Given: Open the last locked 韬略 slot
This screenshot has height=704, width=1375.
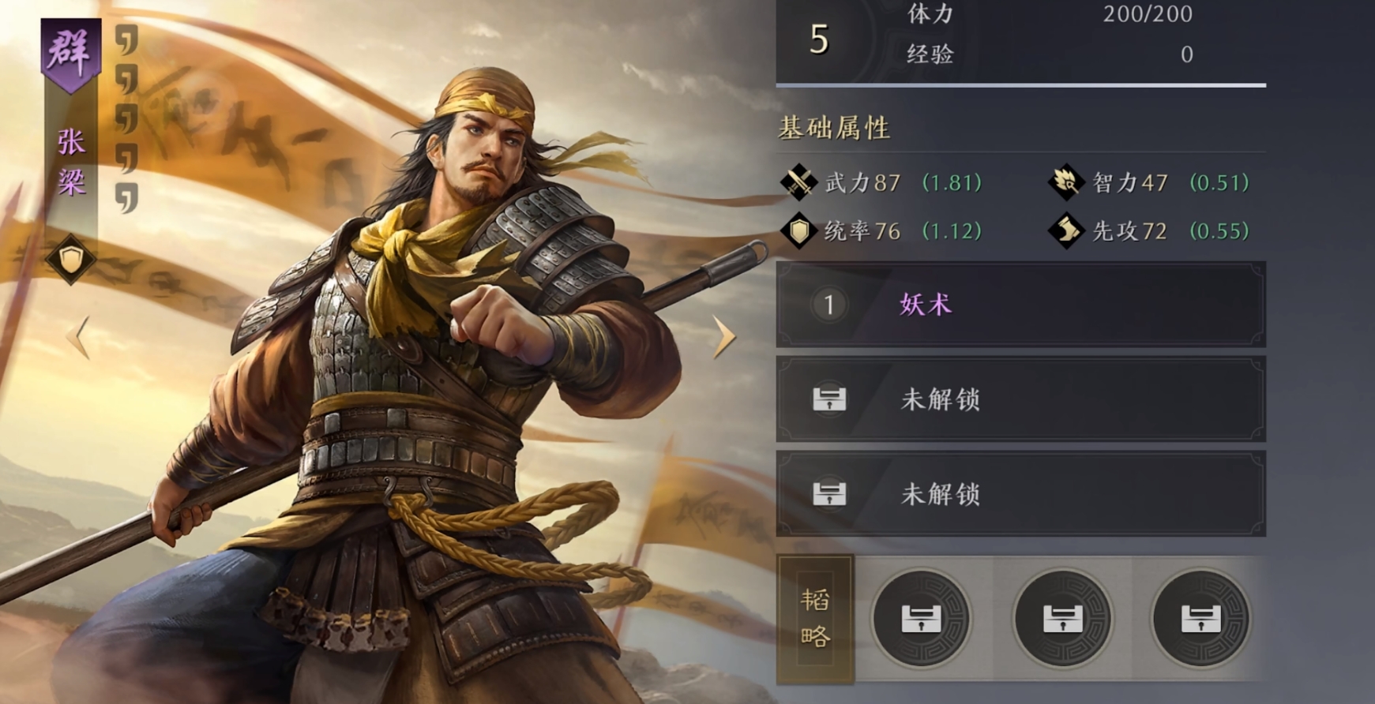Looking at the screenshot, I should point(1200,618).
